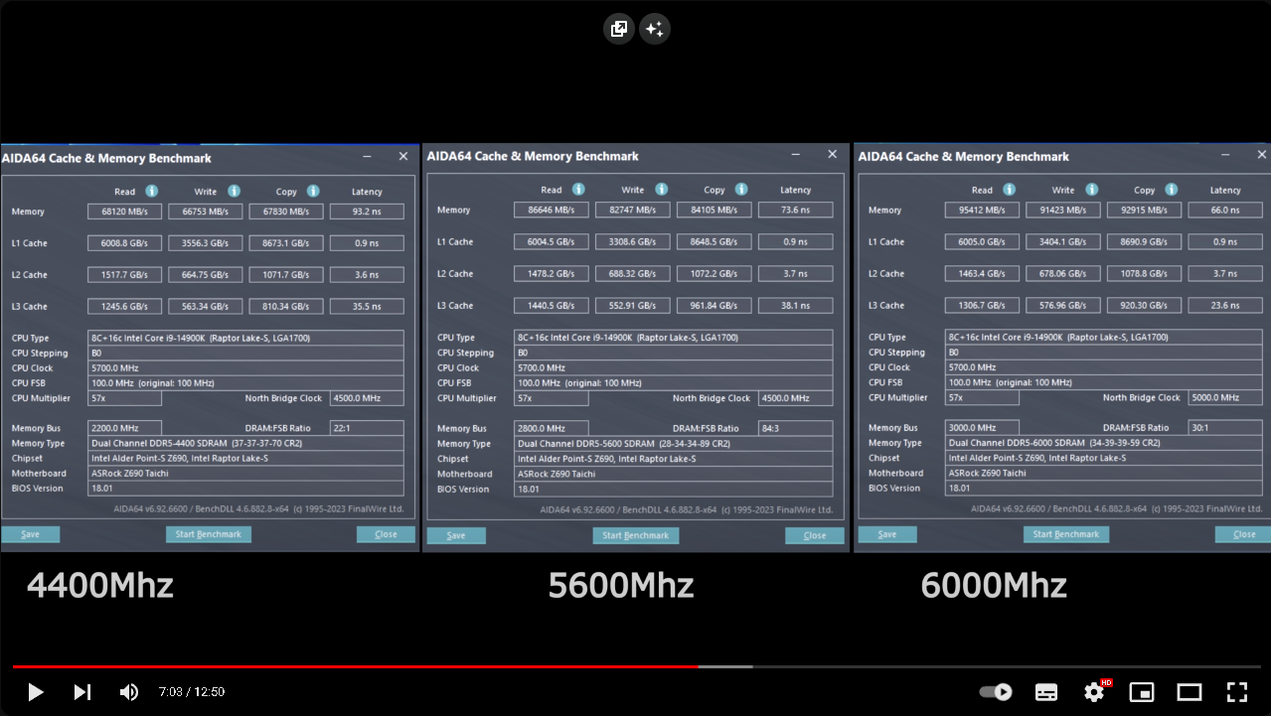Click the 2800.0 MHz Memory Bus field

pos(552,429)
